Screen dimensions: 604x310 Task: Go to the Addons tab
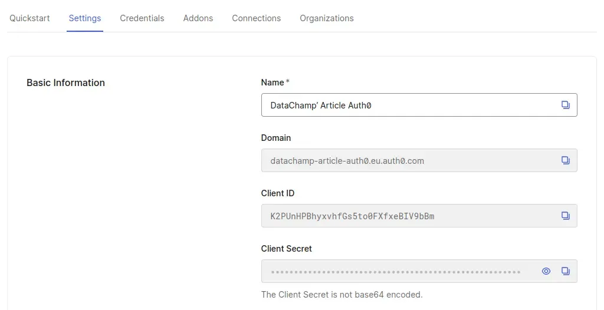pyautogui.click(x=198, y=18)
